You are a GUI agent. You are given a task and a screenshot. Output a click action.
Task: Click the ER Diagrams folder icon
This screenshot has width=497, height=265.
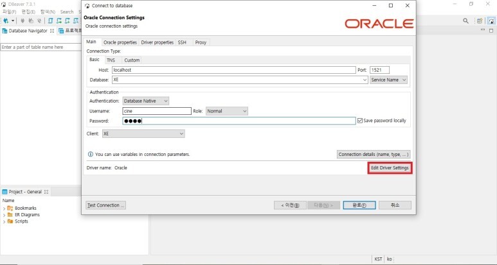click(10, 215)
